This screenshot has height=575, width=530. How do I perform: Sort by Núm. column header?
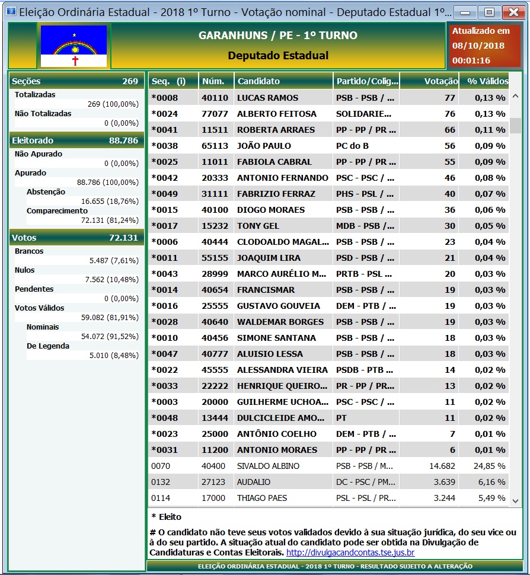tap(216, 81)
